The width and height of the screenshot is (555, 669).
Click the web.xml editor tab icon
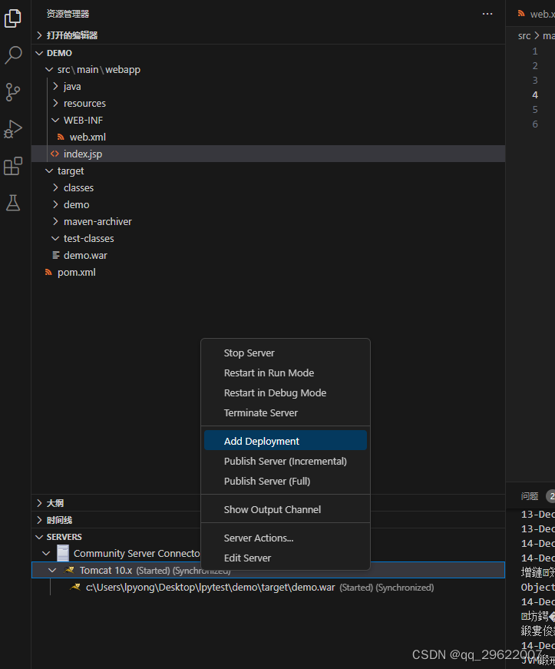pos(521,14)
